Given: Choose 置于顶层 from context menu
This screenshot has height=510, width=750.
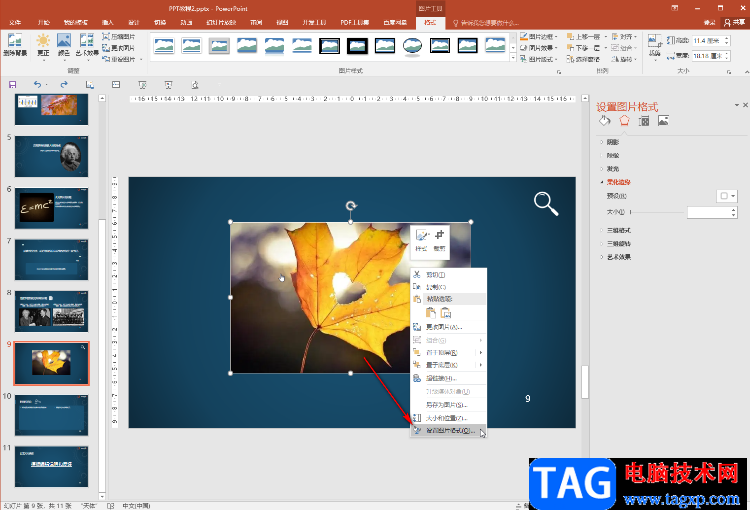Looking at the screenshot, I should 449,353.
